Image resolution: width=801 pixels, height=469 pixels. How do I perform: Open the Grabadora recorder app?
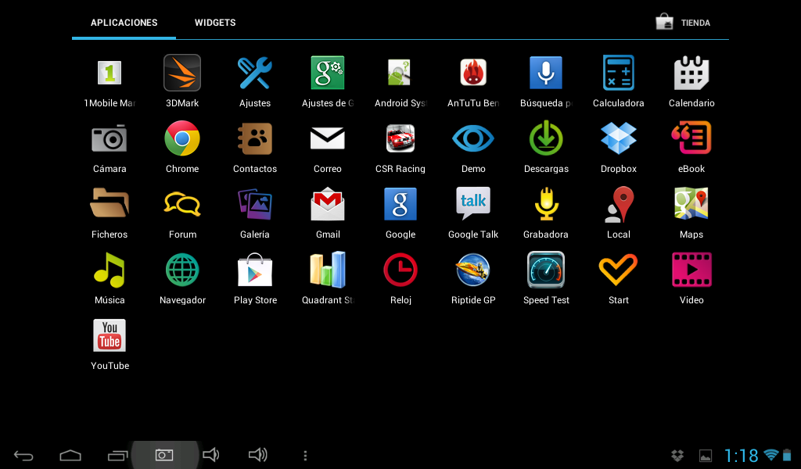[546, 205]
